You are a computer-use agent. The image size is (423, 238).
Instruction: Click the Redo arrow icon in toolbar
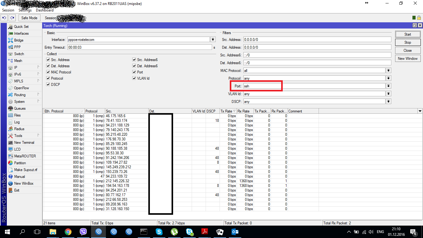[x=12, y=18]
